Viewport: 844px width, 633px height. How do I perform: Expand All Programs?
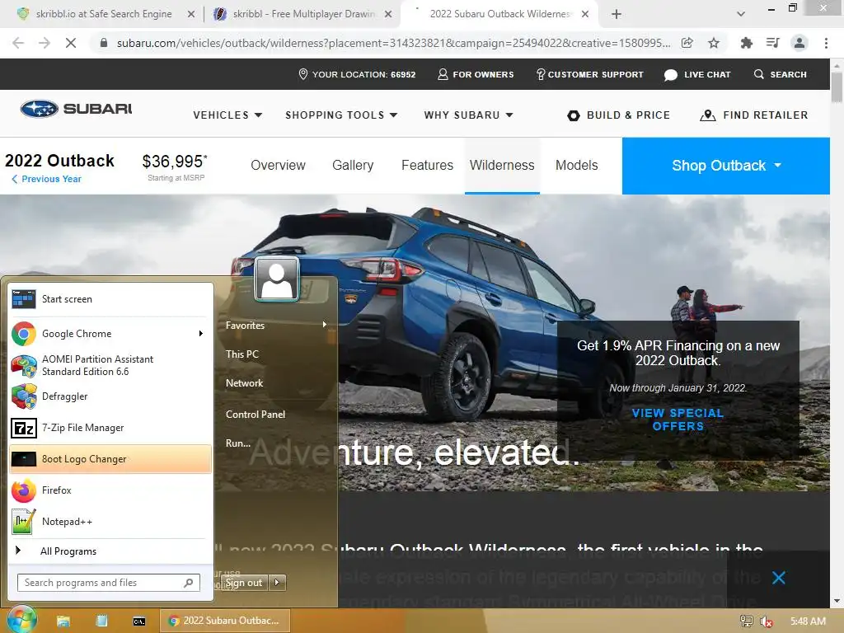pyautogui.click(x=110, y=551)
